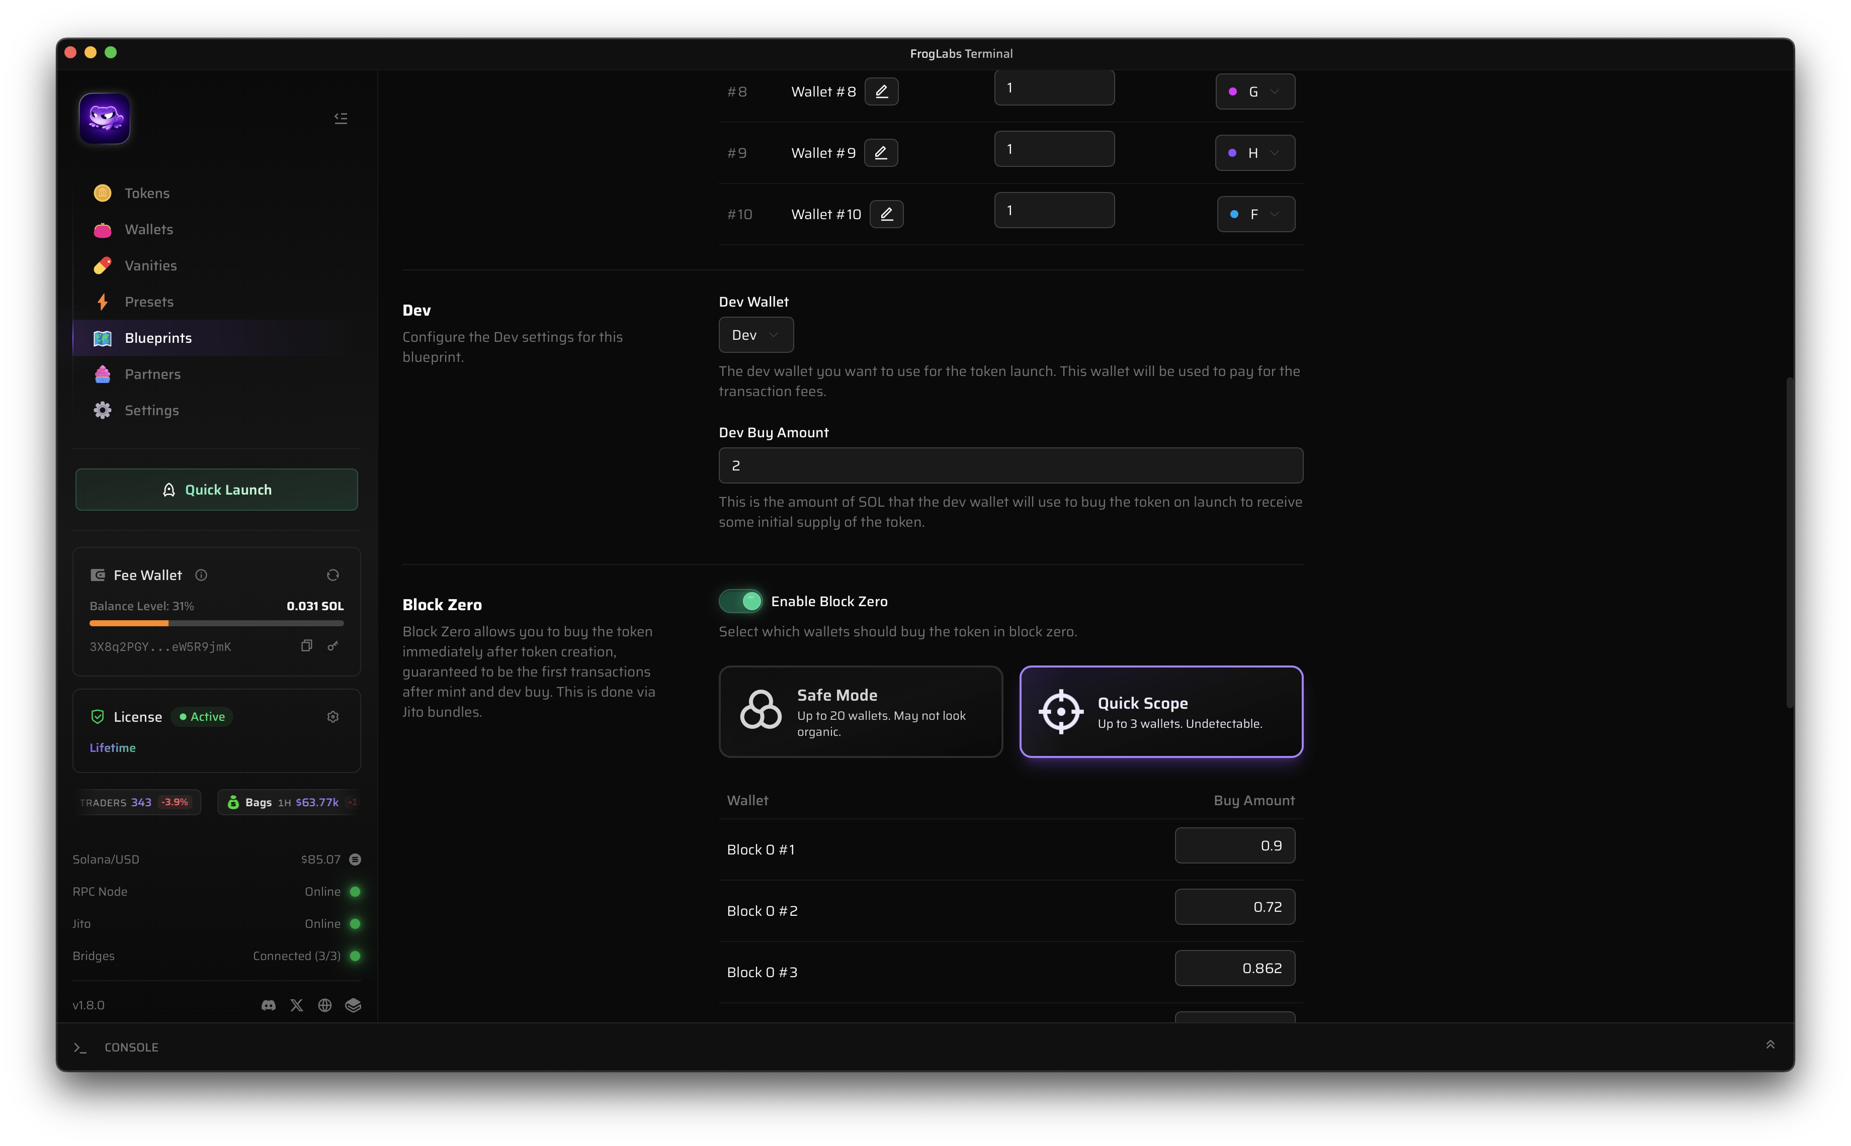Open the Partners page

(x=216, y=374)
